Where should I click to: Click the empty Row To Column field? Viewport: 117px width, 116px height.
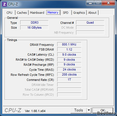(x=69, y=95)
